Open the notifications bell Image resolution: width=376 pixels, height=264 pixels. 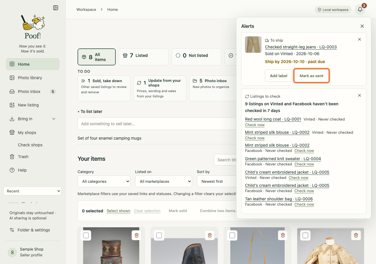(360, 9)
